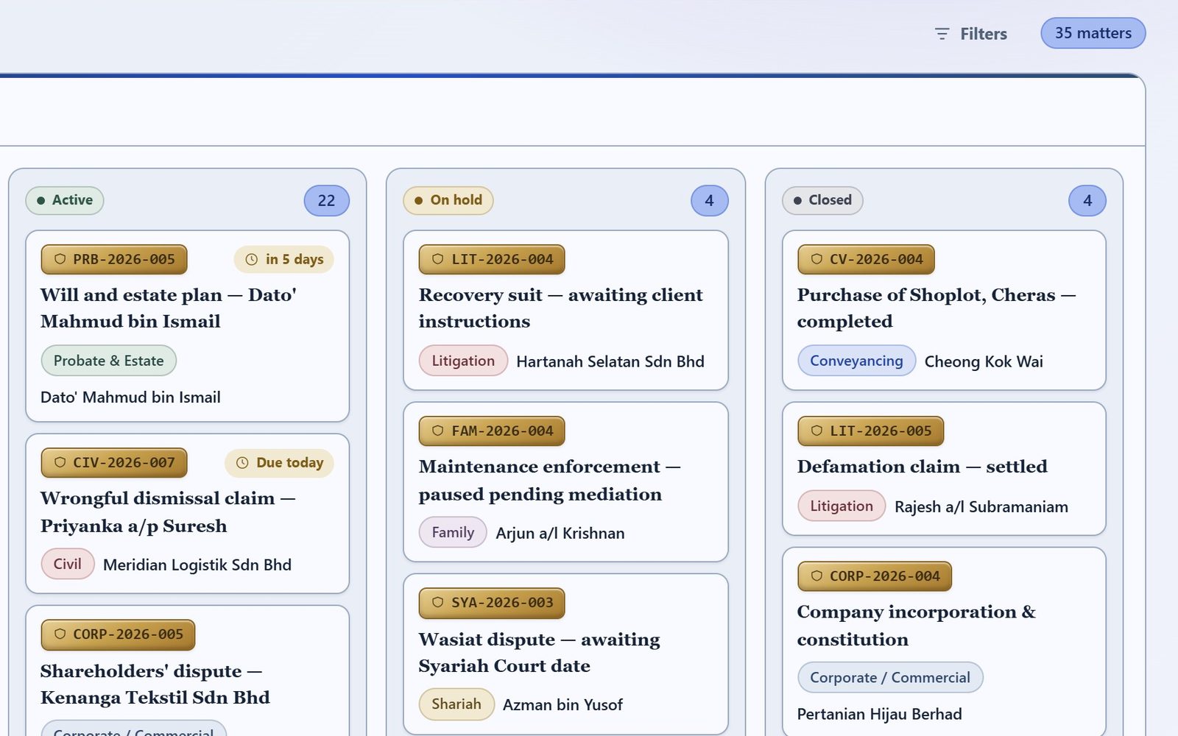The width and height of the screenshot is (1178, 736).
Task: Open the Maintenance enforcement matter title
Action: [x=550, y=481]
